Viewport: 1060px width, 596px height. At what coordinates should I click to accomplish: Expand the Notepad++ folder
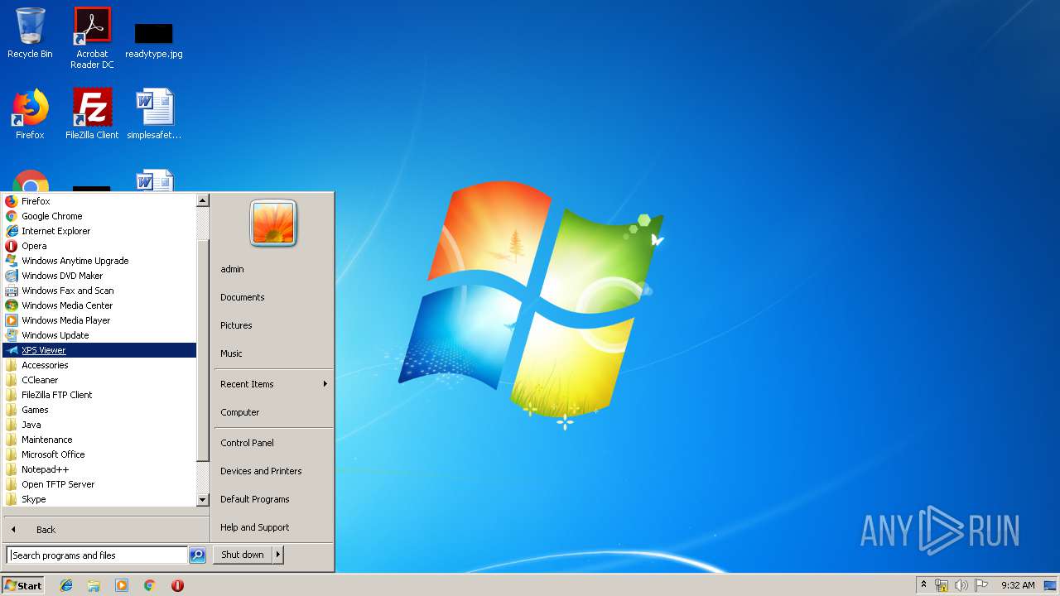pyautogui.click(x=99, y=469)
